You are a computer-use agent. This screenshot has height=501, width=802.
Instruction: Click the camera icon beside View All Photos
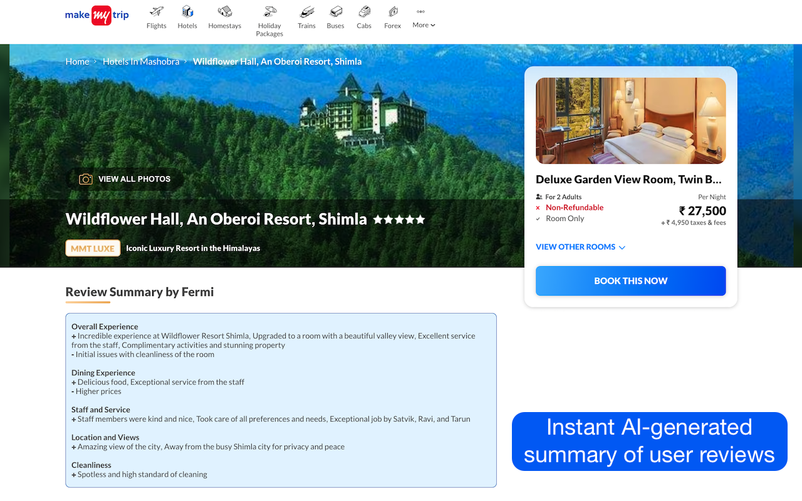click(x=86, y=179)
